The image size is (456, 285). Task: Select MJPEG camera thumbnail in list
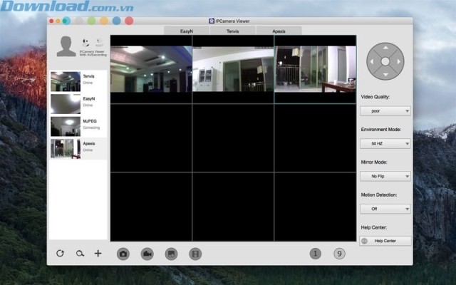point(66,127)
